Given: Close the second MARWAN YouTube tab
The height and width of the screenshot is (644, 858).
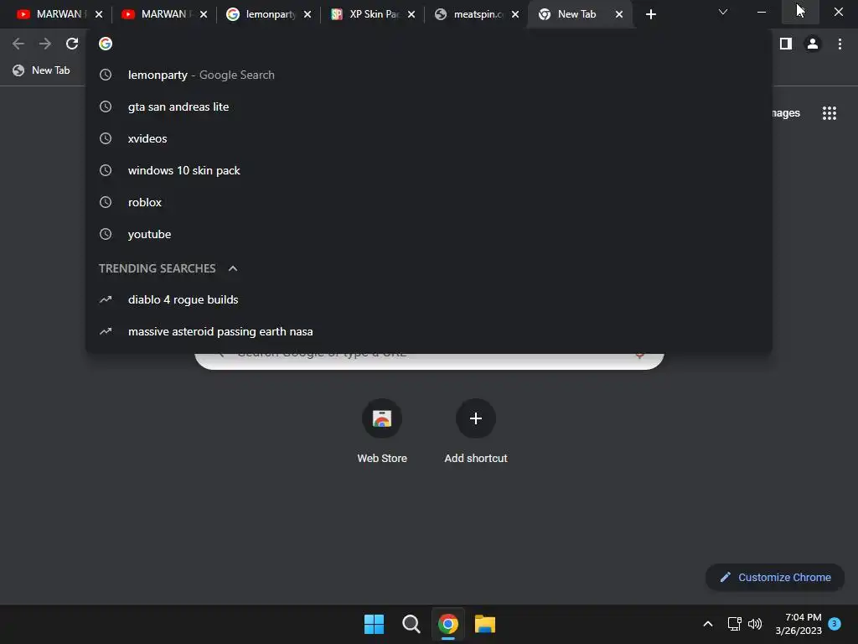Looking at the screenshot, I should (204, 14).
